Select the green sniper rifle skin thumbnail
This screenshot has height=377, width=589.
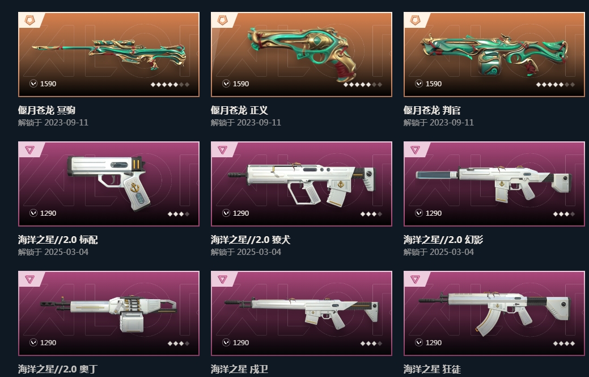(109, 55)
